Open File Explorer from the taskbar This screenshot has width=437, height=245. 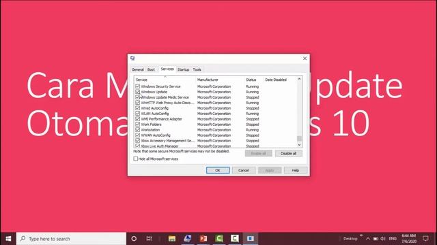pyautogui.click(x=172, y=239)
